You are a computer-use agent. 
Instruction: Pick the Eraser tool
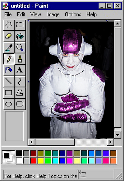[x=9, y=36]
